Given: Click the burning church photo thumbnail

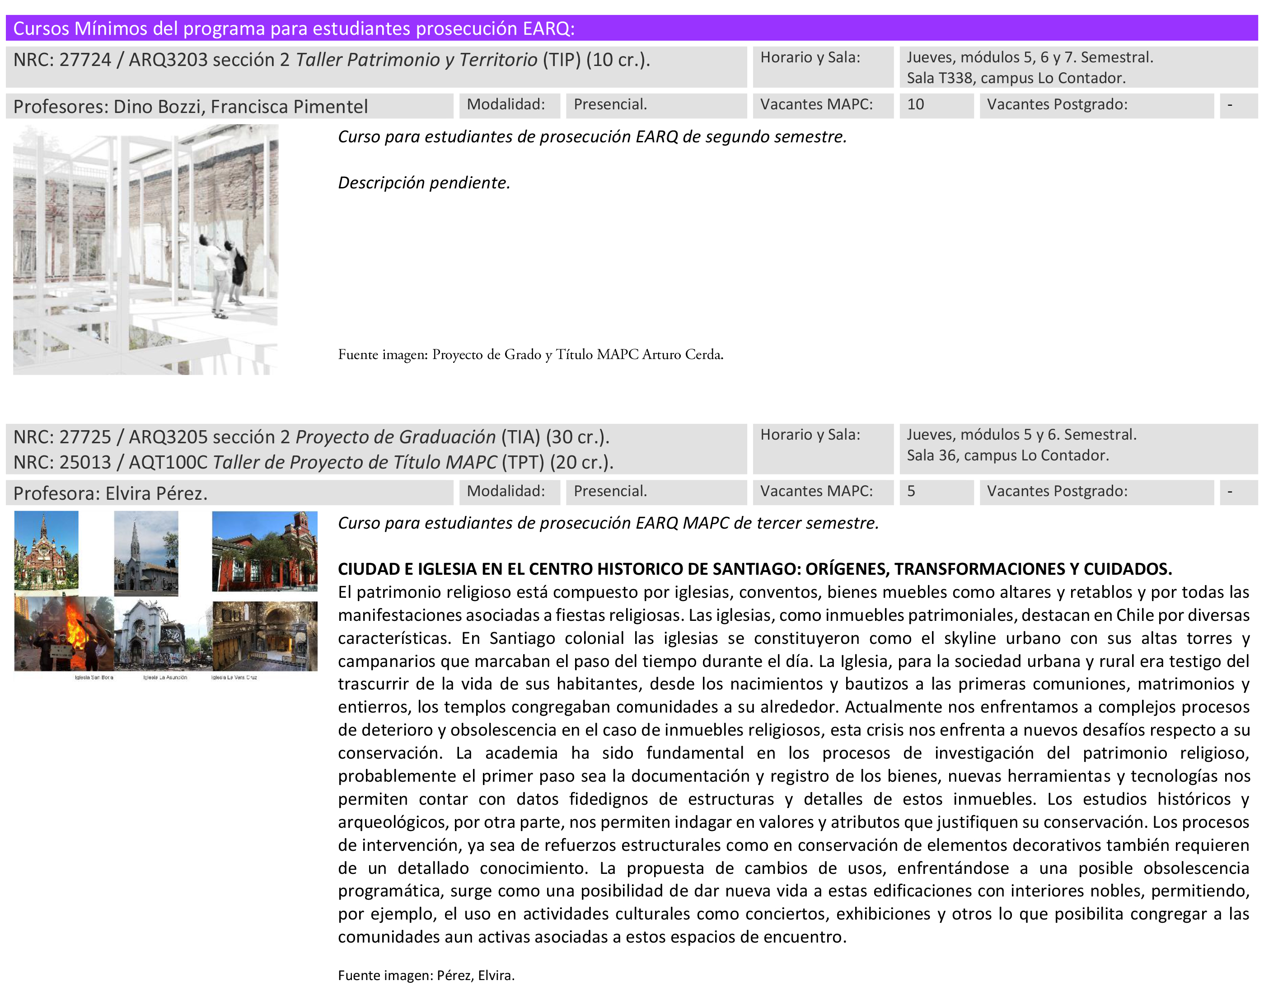Looking at the screenshot, I should click(64, 633).
